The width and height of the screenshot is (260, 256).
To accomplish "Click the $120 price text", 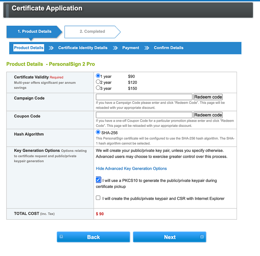I will pos(133,82).
